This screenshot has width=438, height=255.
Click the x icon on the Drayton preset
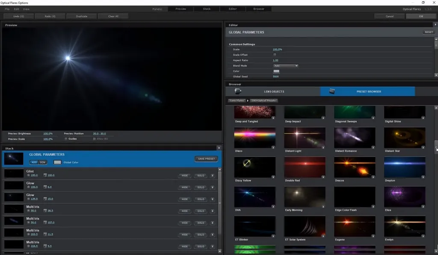[x=423, y=177]
